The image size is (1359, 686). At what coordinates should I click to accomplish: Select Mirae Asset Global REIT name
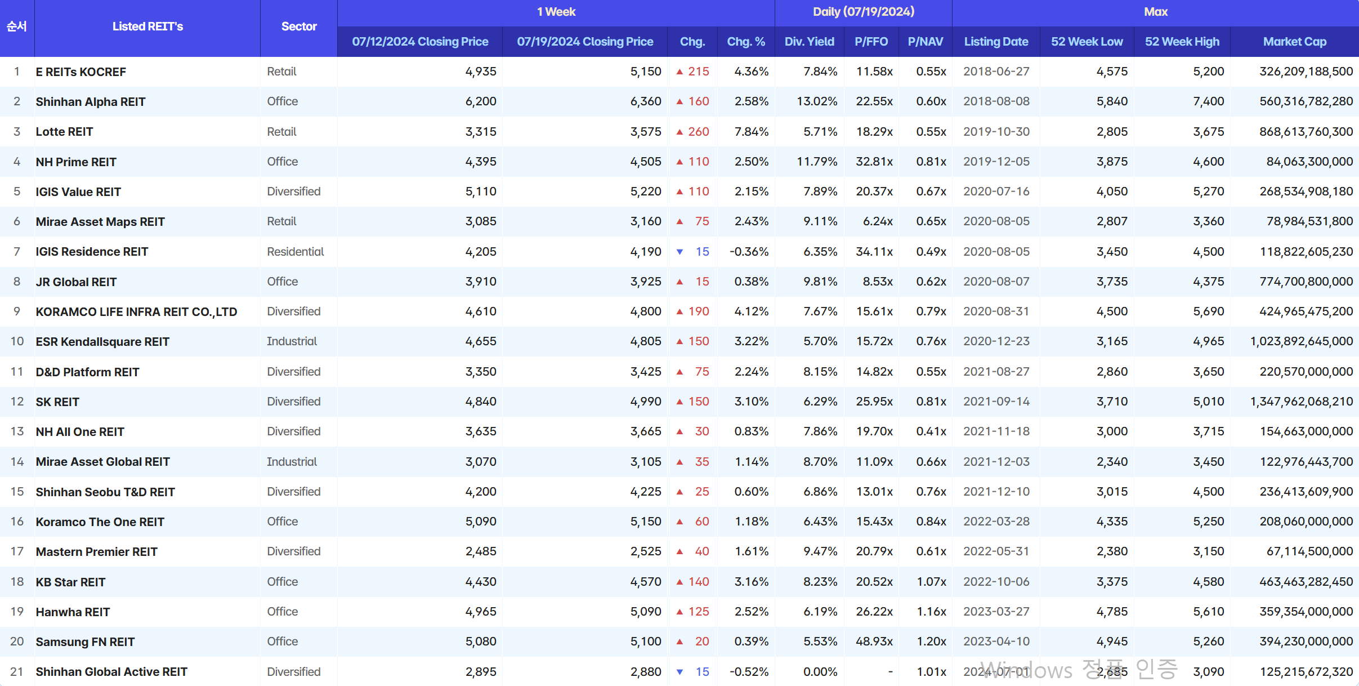(x=102, y=462)
